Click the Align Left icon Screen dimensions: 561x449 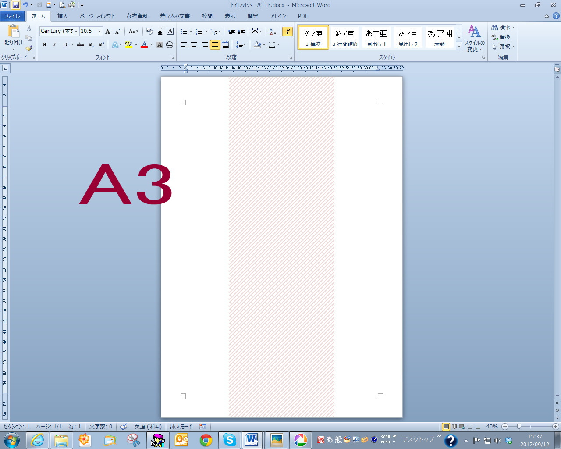pyautogui.click(x=184, y=45)
